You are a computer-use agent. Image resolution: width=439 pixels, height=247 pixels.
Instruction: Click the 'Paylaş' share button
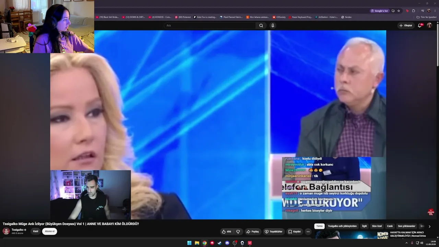252,232
